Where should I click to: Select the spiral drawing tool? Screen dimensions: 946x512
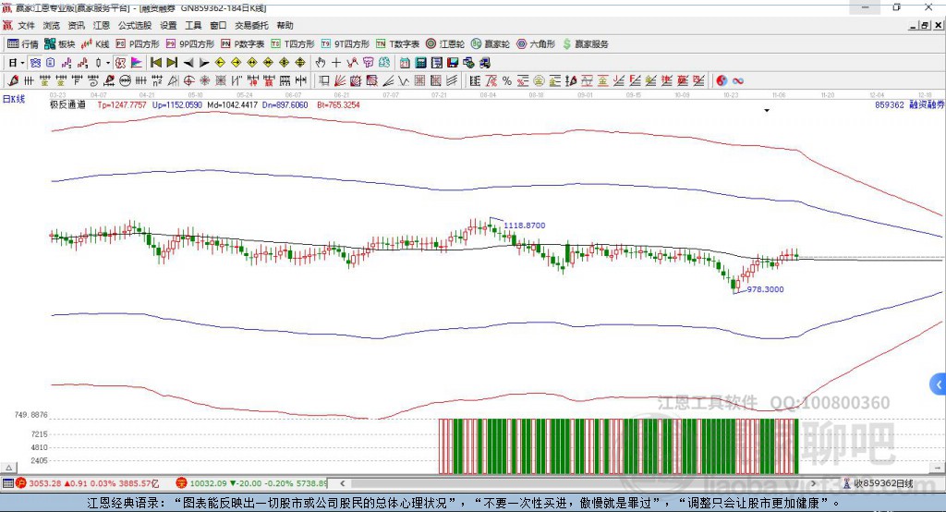coord(93,81)
